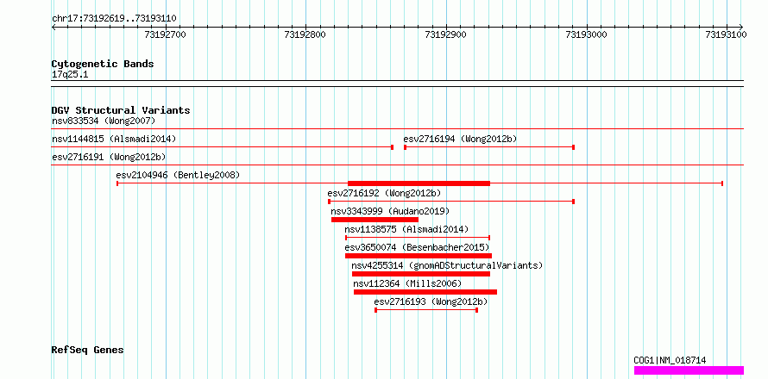Click the esv2716194 thin variant line

tap(489, 147)
